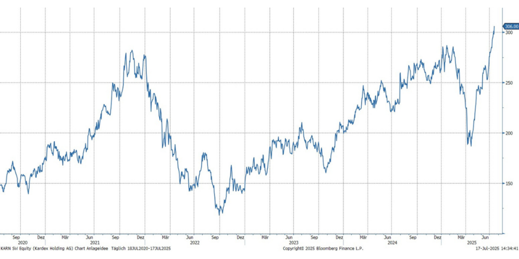Select the 2022 year label on the time axis
Viewport: 519px width, 259px height.
pyautogui.click(x=195, y=242)
